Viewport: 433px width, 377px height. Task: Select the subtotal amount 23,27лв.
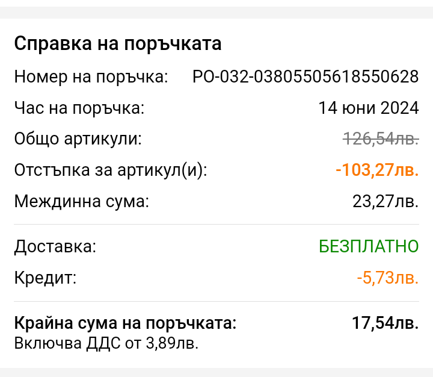coord(385,201)
